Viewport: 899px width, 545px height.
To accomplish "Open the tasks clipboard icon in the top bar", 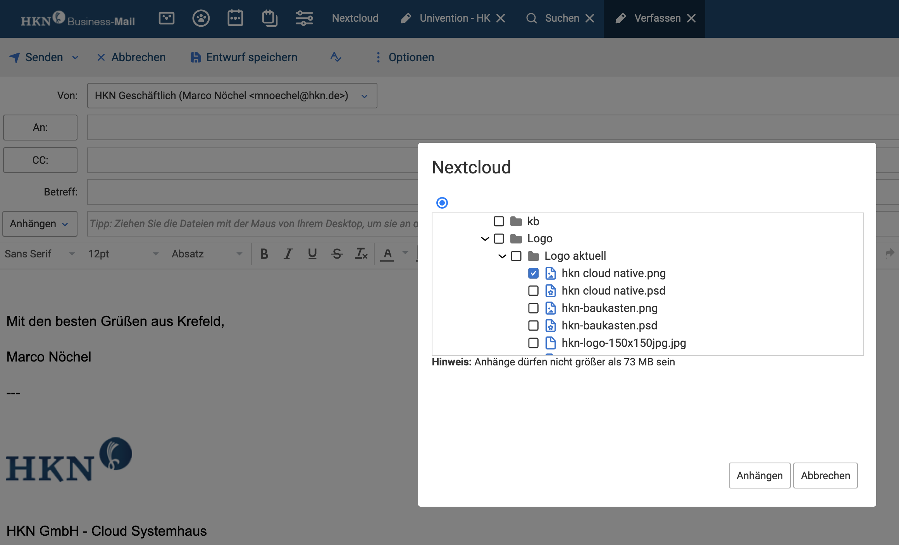I will click(x=270, y=18).
